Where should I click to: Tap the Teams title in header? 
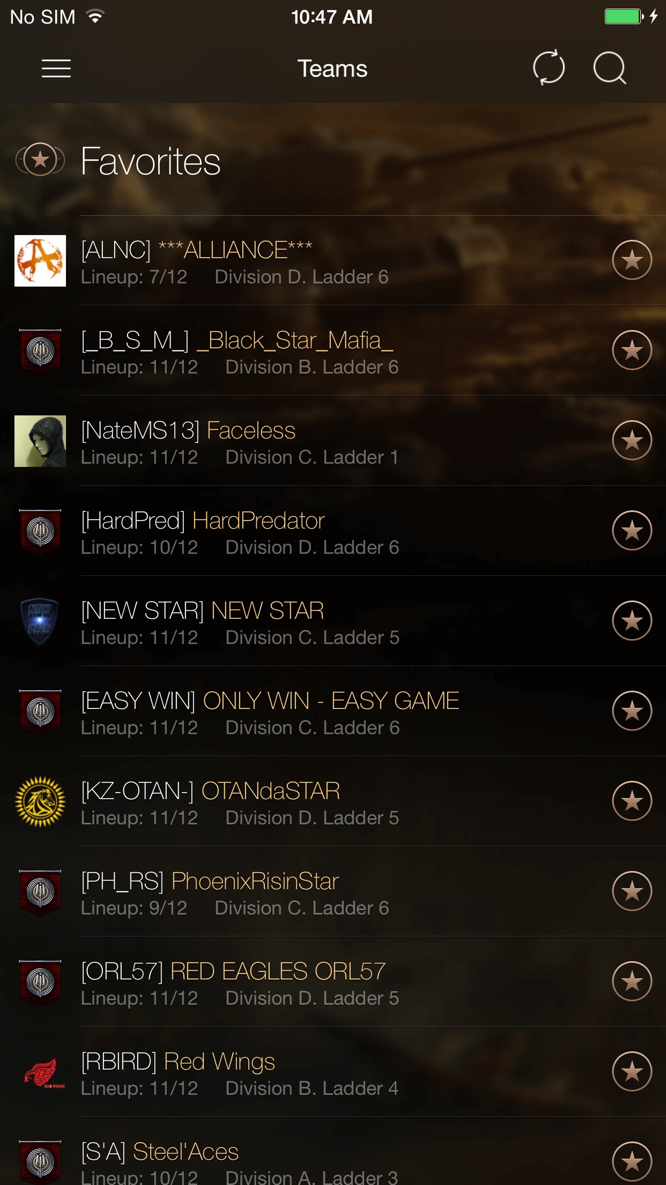(x=332, y=69)
